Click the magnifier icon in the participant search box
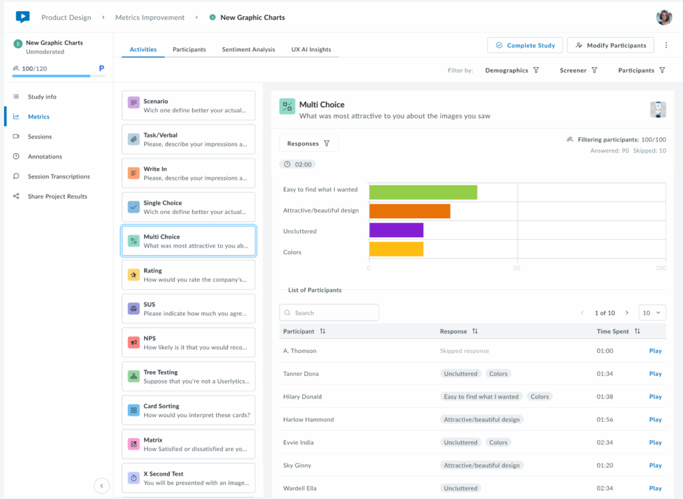The width and height of the screenshot is (683, 499). (x=287, y=312)
